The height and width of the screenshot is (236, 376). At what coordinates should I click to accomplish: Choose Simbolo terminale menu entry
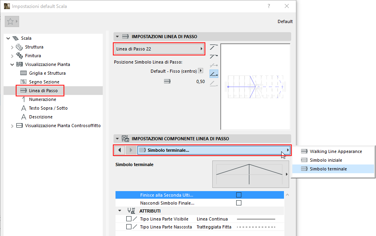pos(333,169)
